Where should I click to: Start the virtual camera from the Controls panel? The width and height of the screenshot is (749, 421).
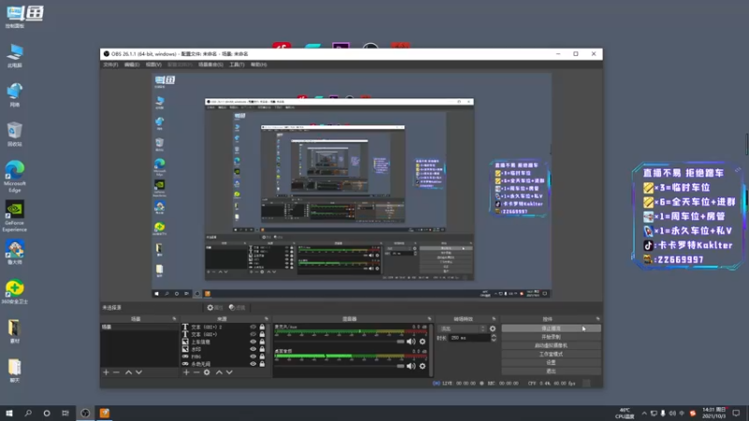pos(551,345)
